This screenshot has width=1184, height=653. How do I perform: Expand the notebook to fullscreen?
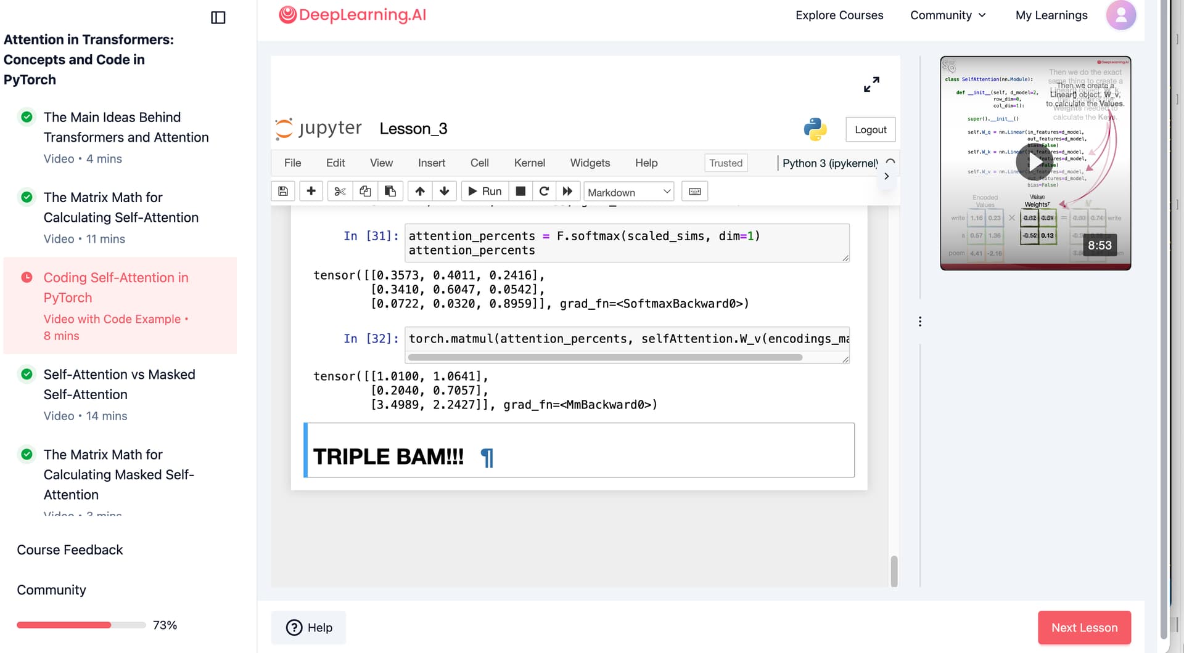coord(871,84)
